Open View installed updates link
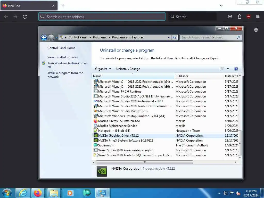This screenshot has height=198, width=264. (x=62, y=57)
